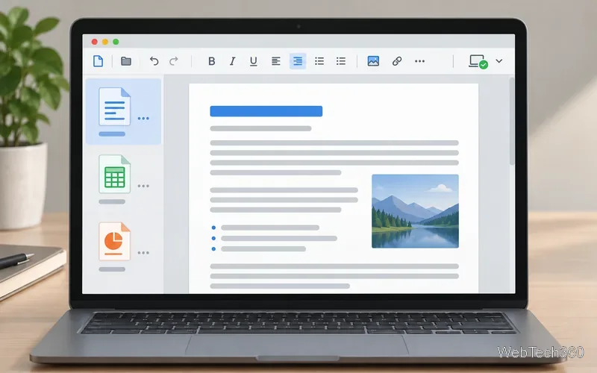Select the landscape image in the document
Image resolution: width=597 pixels, height=373 pixels.
point(415,211)
